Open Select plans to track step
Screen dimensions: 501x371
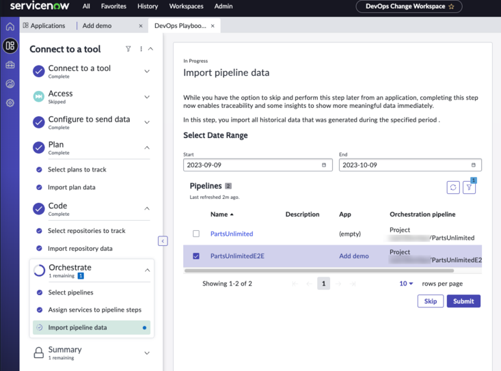77,169
